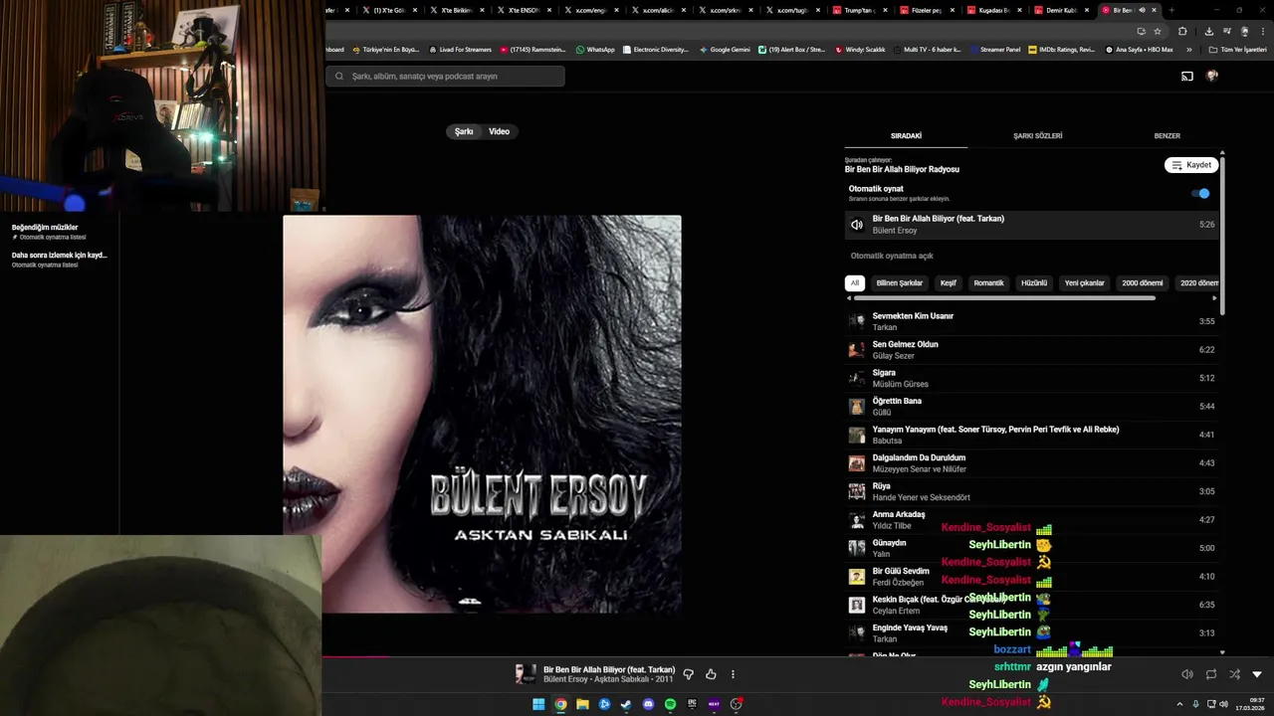Dislike the current song with thumbs down
The image size is (1274, 716).
[x=688, y=674]
